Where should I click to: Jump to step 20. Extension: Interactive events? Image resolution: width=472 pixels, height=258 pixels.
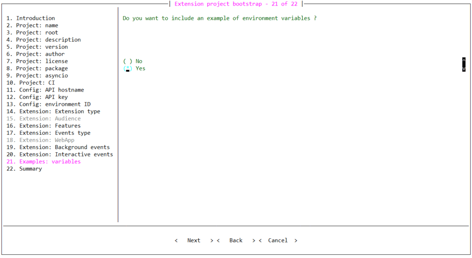60,155
